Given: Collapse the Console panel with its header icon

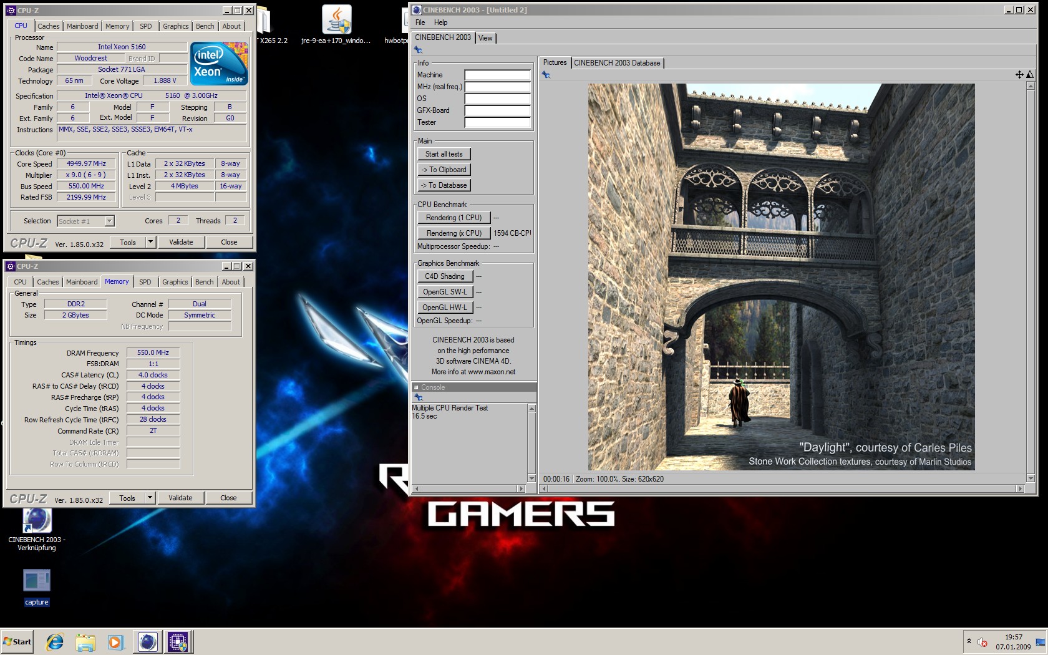Looking at the screenshot, I should 416,387.
